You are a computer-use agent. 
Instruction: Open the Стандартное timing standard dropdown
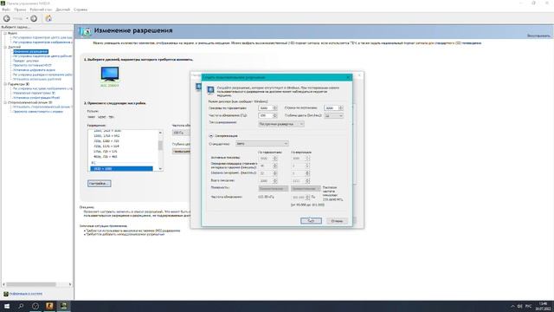(261, 144)
